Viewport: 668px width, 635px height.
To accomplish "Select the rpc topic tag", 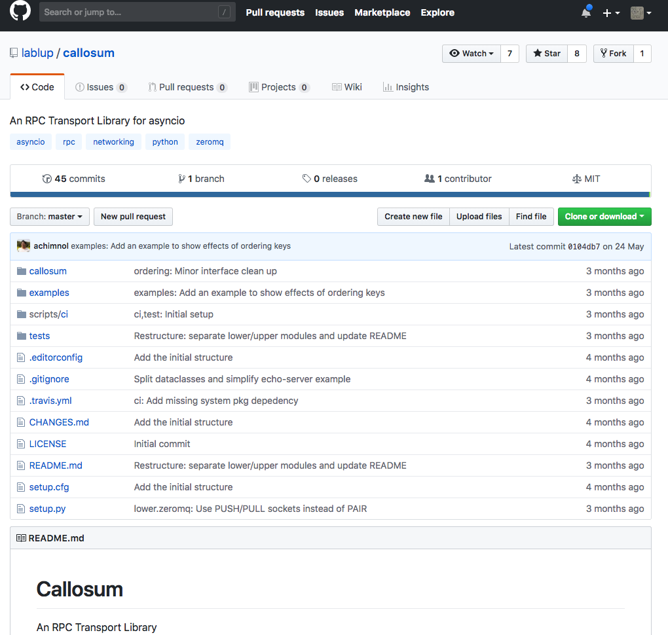I will [x=69, y=142].
